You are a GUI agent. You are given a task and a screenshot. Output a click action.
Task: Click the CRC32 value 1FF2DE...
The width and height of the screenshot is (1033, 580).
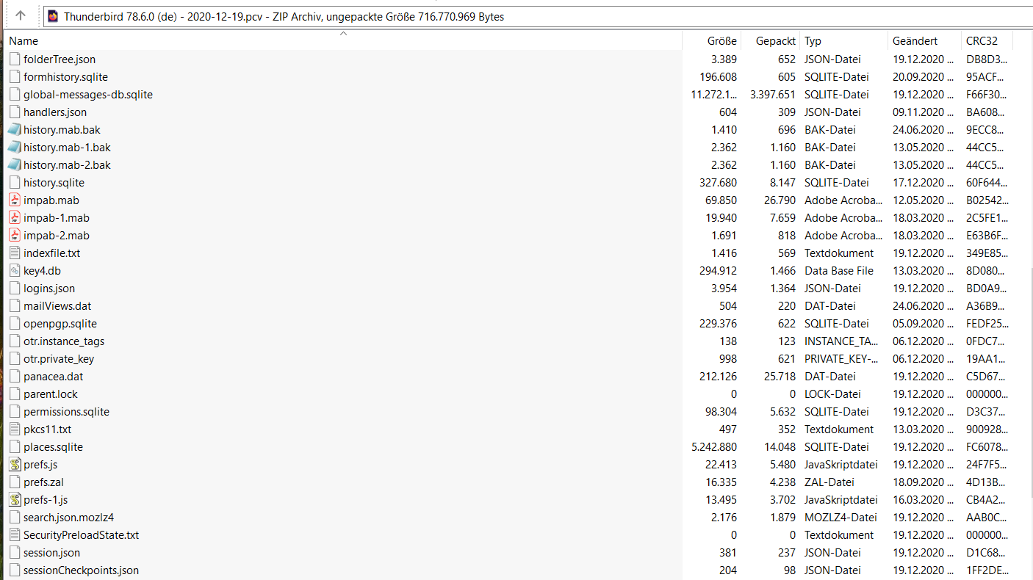(x=987, y=570)
